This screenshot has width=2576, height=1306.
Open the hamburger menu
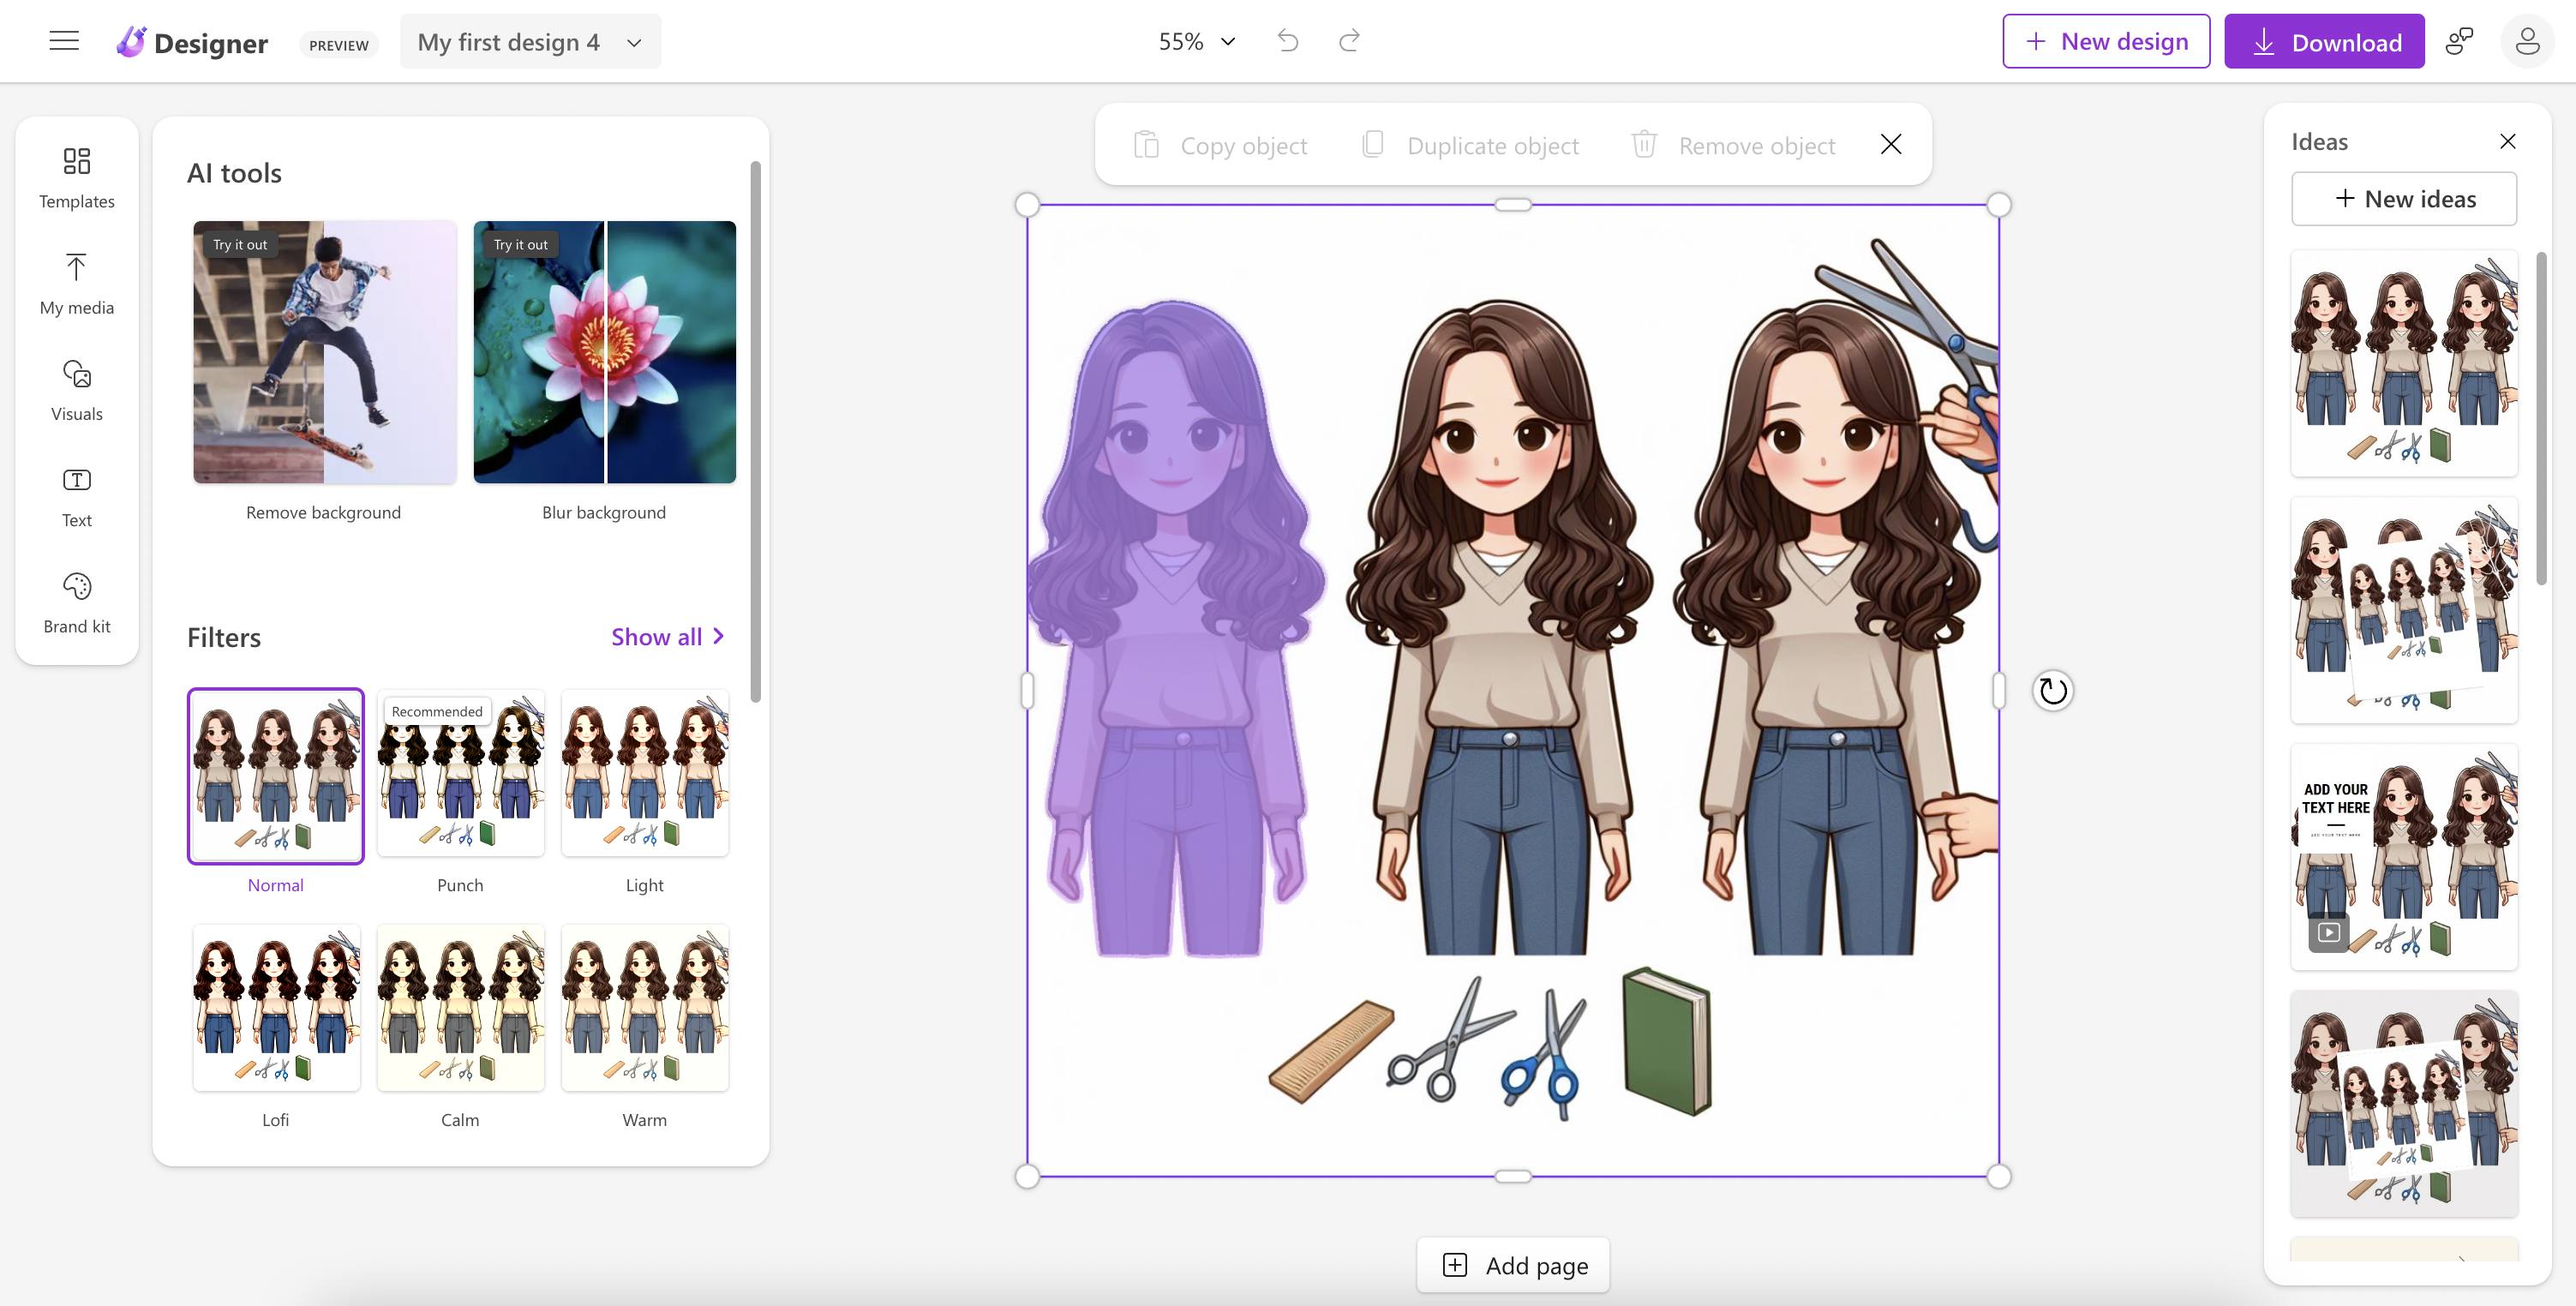[x=64, y=41]
